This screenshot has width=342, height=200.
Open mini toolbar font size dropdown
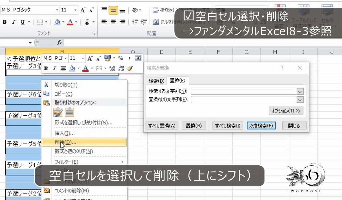click(83, 58)
